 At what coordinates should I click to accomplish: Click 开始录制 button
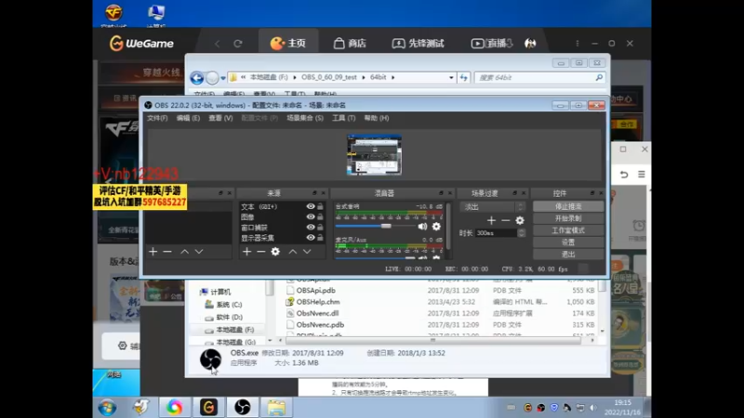(x=568, y=218)
